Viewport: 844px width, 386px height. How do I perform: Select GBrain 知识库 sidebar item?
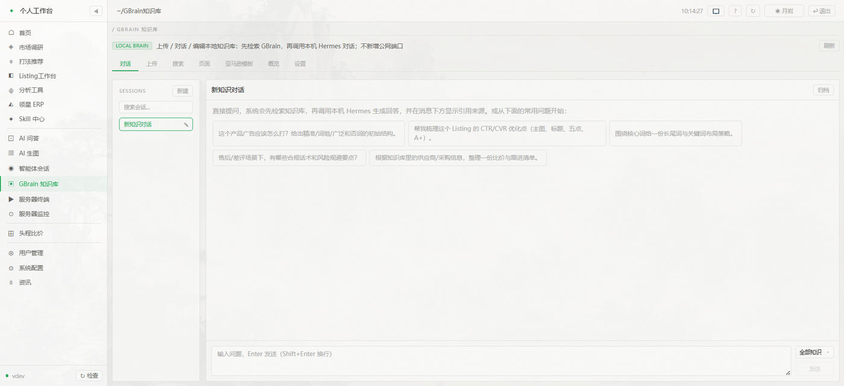tap(54, 184)
